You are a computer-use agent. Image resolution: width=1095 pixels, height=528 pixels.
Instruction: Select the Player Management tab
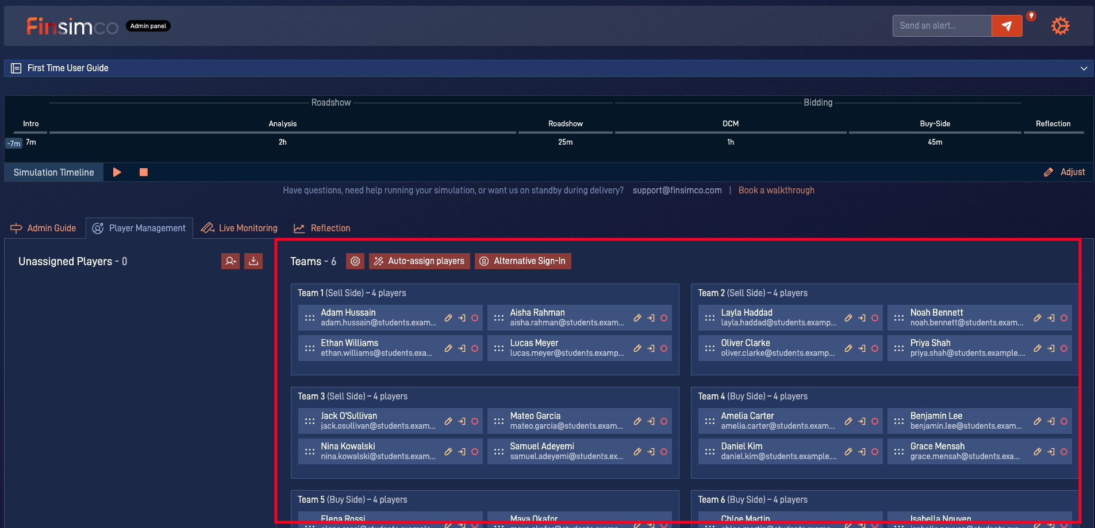[139, 228]
